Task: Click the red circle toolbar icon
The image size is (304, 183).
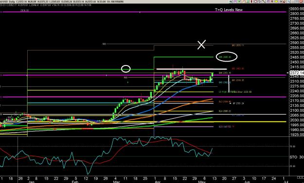Action: [x=255, y=1]
